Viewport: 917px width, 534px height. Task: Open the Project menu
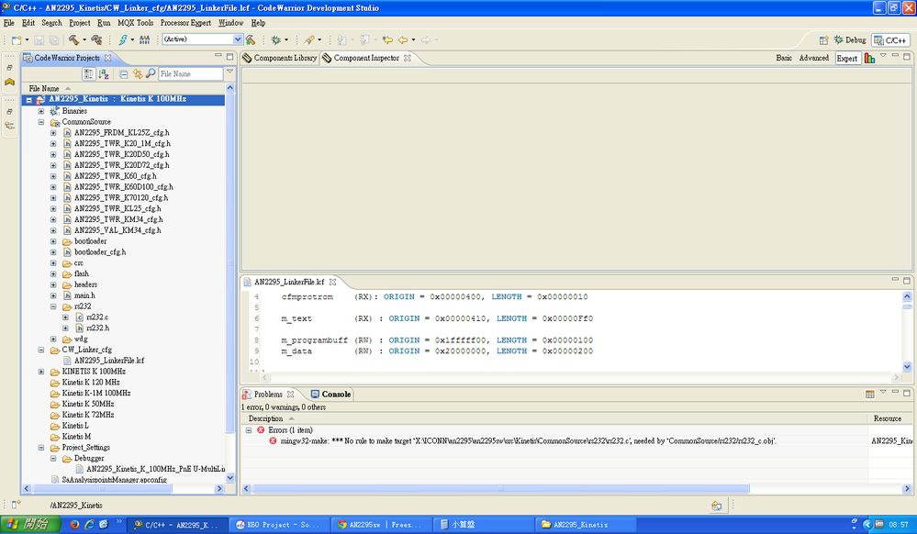[80, 23]
